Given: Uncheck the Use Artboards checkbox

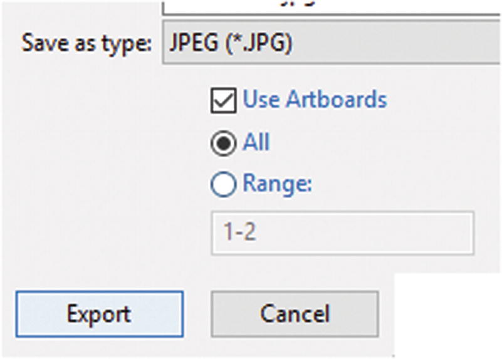Looking at the screenshot, I should tap(223, 101).
